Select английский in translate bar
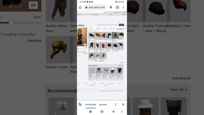 (x=91, y=104)
